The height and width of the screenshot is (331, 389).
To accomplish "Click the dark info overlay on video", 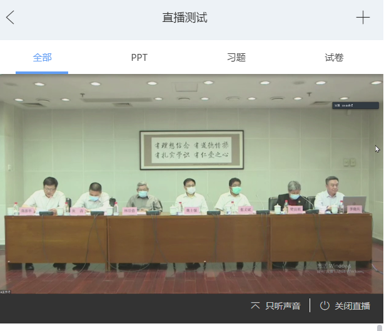I will click(356, 106).
